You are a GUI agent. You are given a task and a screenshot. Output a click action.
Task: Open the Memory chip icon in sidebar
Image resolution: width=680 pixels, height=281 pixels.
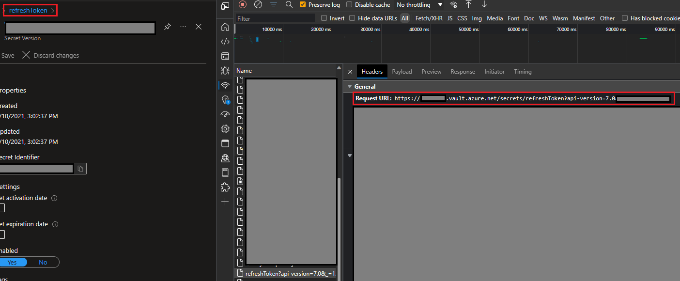point(225,129)
